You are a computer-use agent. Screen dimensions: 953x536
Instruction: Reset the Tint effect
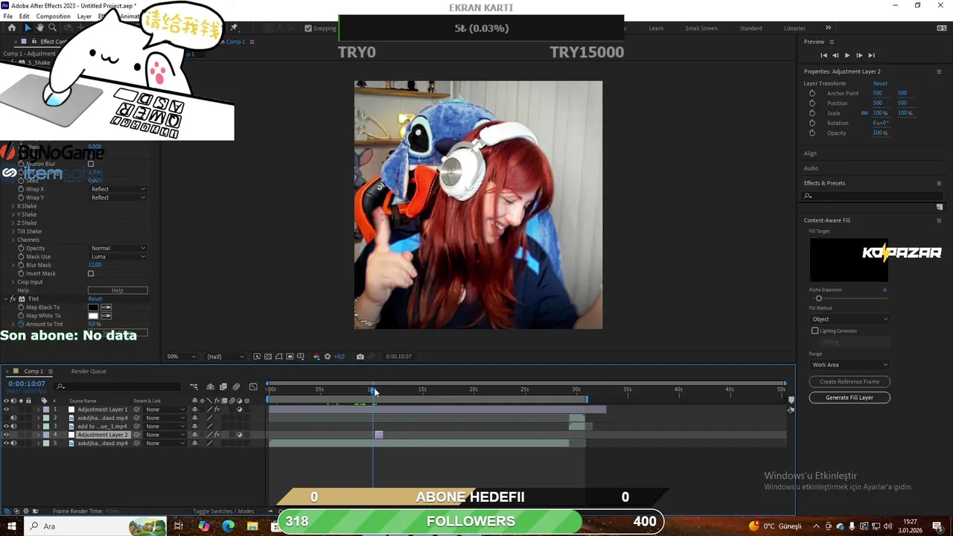(x=95, y=299)
